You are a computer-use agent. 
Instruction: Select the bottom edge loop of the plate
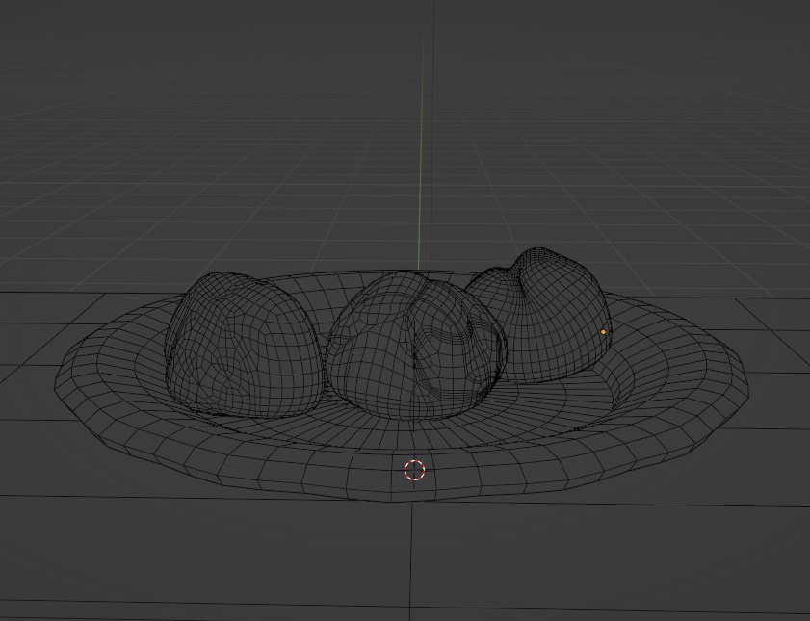tap(409, 501)
